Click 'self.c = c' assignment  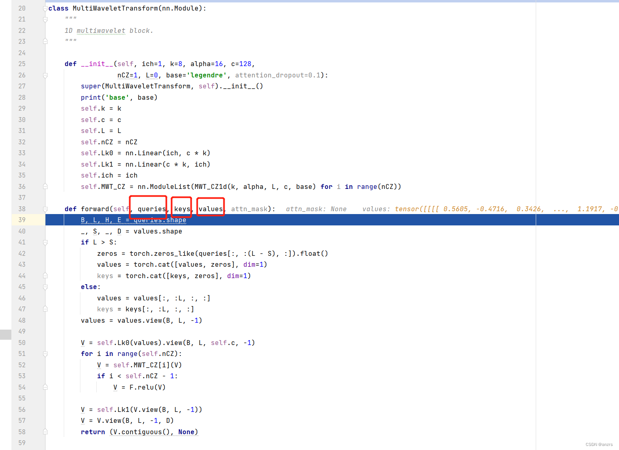[x=101, y=120]
